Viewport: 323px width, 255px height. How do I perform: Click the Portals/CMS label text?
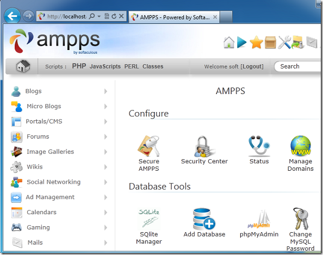[x=44, y=122]
